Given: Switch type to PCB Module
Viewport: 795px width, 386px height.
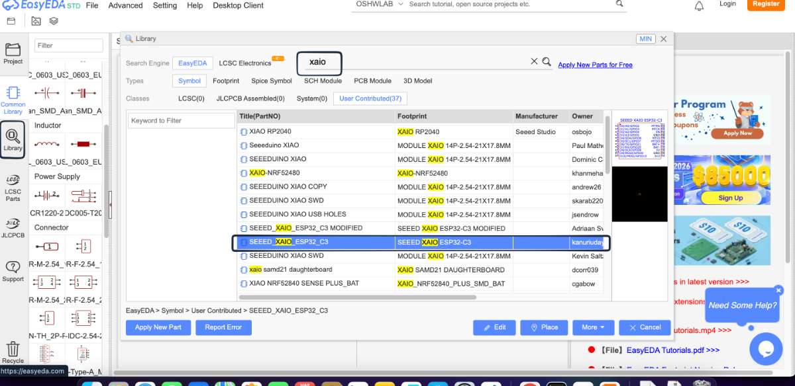Looking at the screenshot, I should [x=372, y=81].
